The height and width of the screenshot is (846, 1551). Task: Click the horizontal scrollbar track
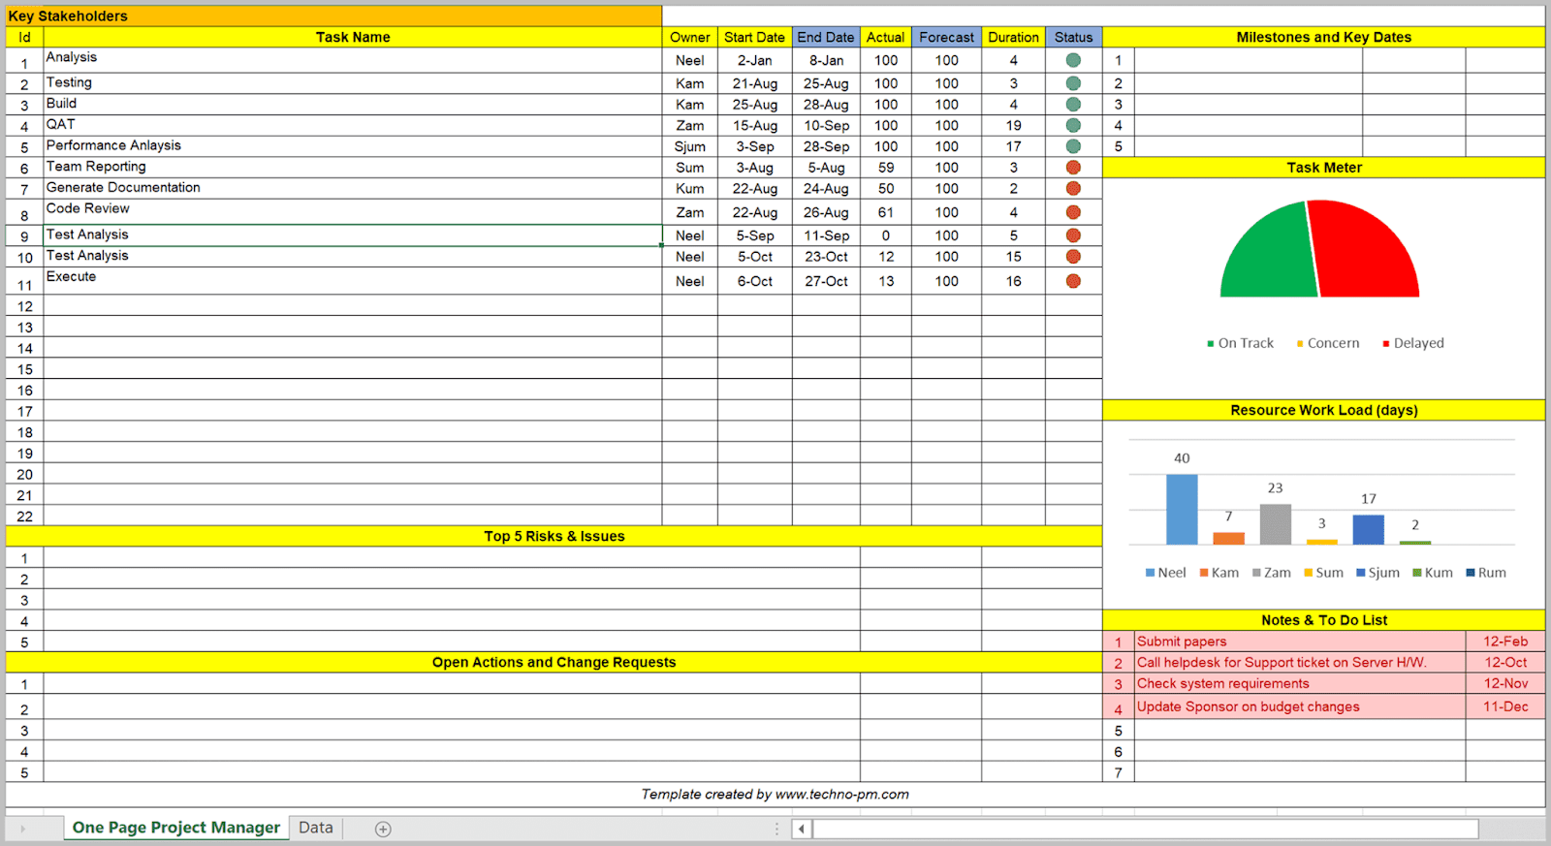pos(1145,829)
